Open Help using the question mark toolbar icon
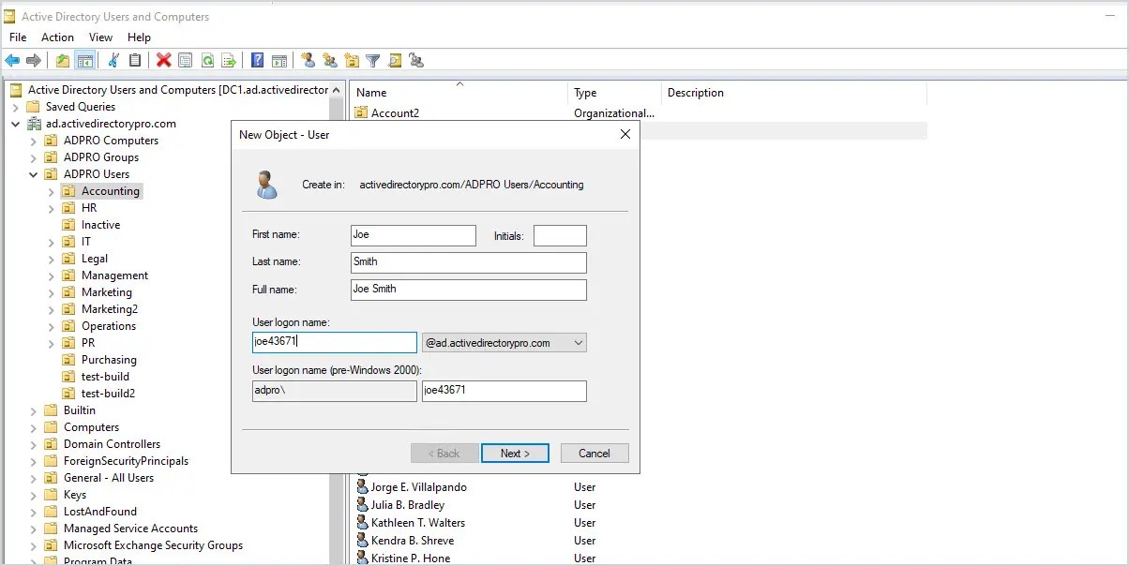This screenshot has height=566, width=1129. click(x=256, y=59)
